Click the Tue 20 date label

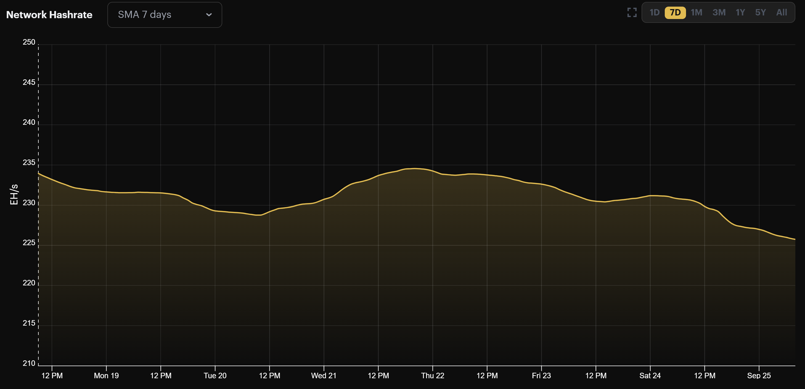[215, 376]
